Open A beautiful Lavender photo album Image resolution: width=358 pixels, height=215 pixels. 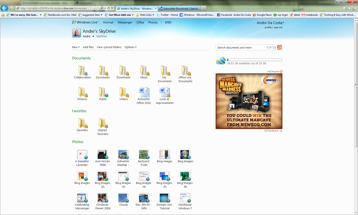click(82, 158)
